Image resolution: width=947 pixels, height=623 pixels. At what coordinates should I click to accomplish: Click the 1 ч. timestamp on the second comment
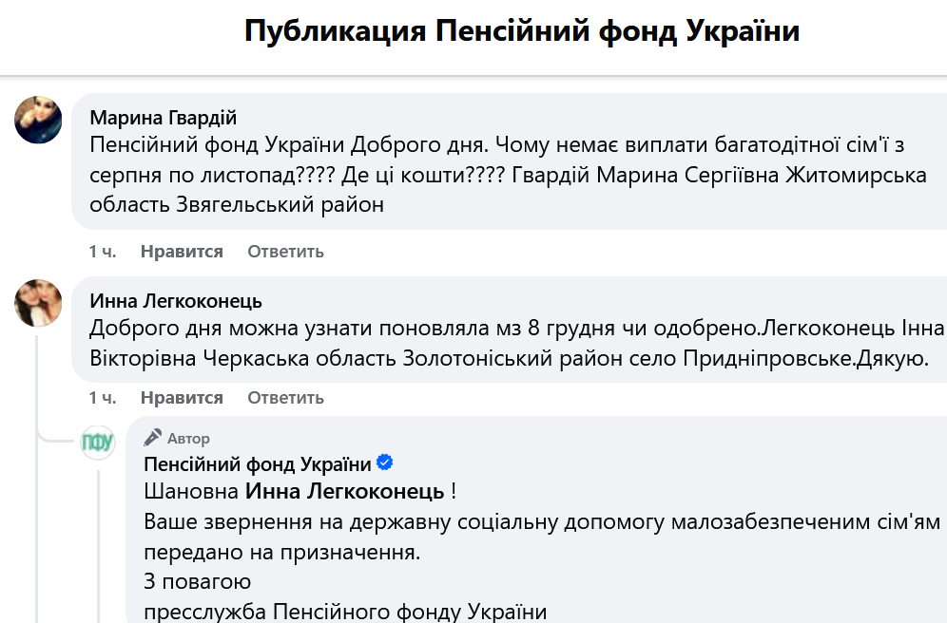(x=102, y=398)
